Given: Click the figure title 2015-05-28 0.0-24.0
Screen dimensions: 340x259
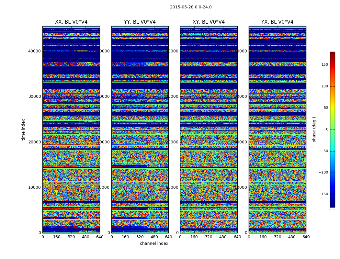Looking at the screenshot, I should pyautogui.click(x=191, y=7).
